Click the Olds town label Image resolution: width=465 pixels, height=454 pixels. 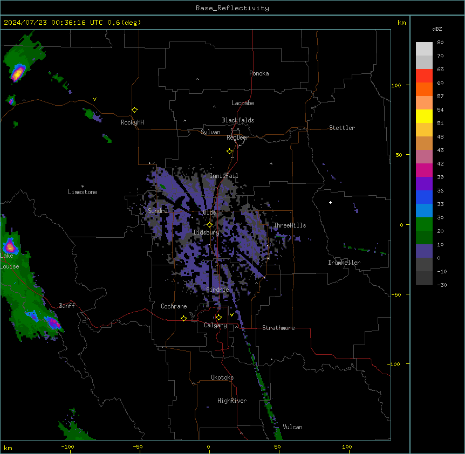click(x=209, y=212)
